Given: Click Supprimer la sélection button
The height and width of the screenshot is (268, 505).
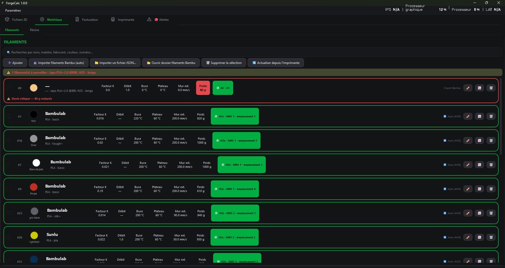Looking at the screenshot, I should pos(224,63).
